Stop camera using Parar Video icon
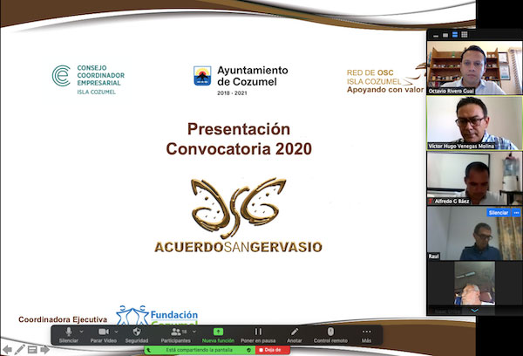Screen dimensions: 523x356 click(104, 335)
